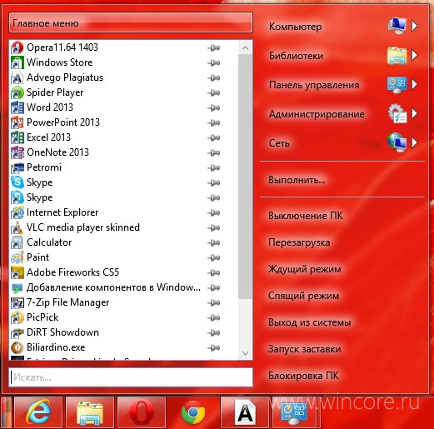Open Opera browser on the taskbar
This screenshot has height=429, width=434.
tap(142, 412)
